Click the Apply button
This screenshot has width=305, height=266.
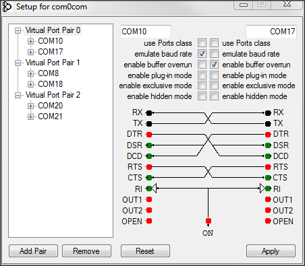[x=271, y=251]
